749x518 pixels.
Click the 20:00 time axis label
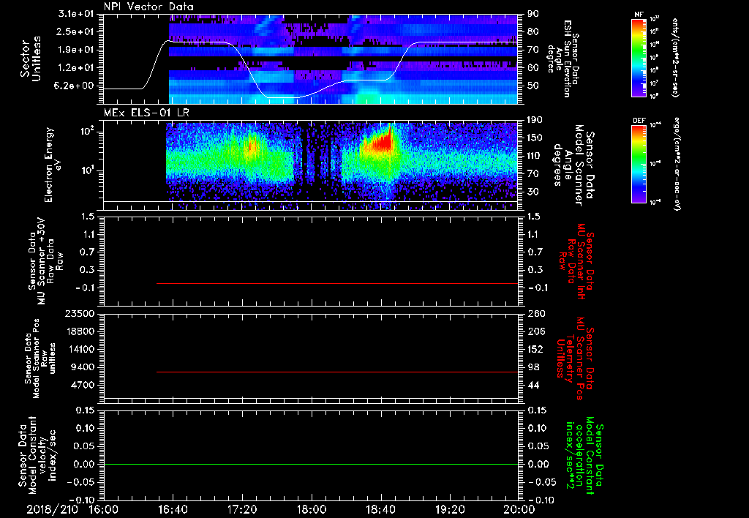pos(519,509)
